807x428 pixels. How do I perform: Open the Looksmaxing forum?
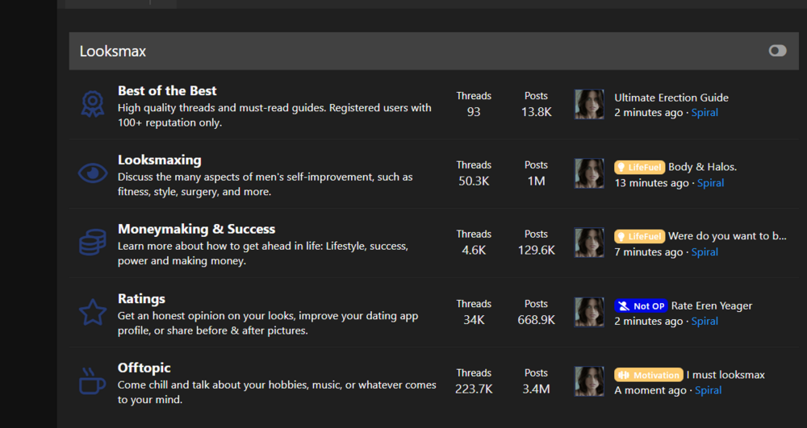click(x=159, y=160)
